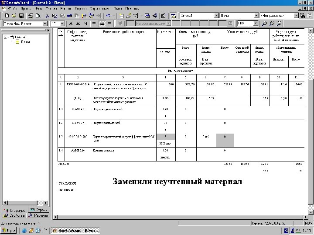Open the Справочники menu
Image resolution: width=314 pixels, height=235 pixels.
pyautogui.click(x=99, y=9)
